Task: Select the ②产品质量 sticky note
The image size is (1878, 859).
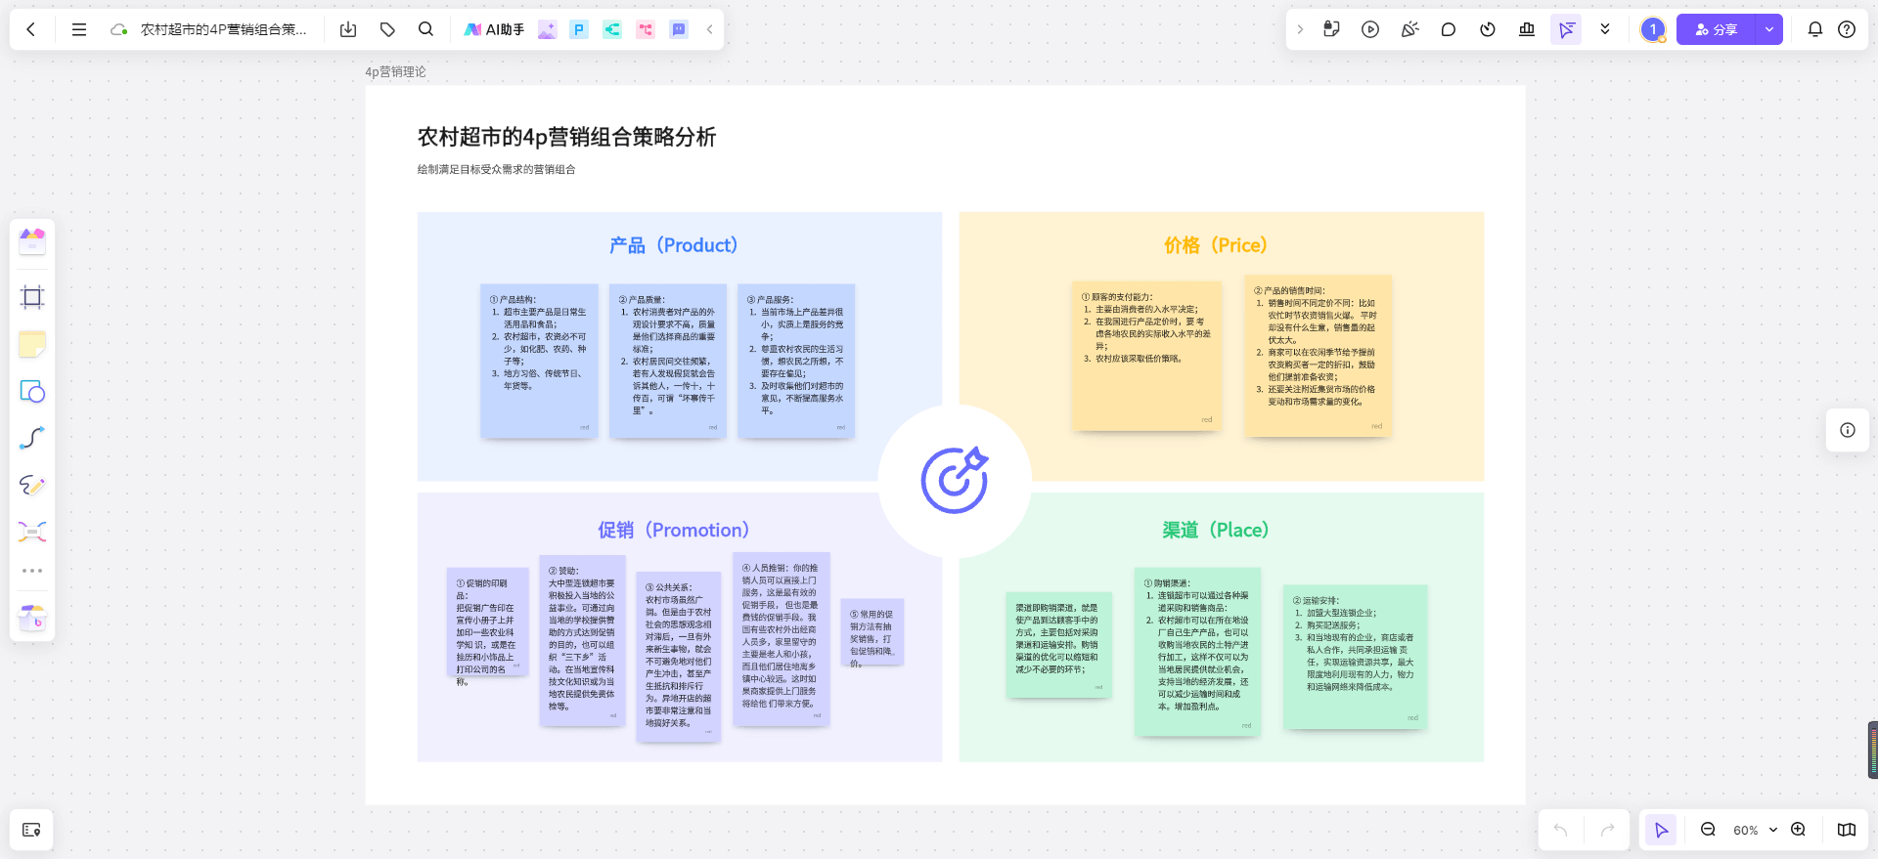Action: pos(668,361)
